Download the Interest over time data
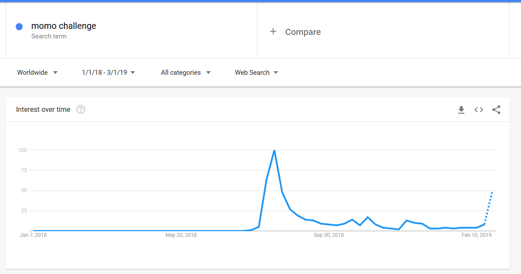The height and width of the screenshot is (274, 521). 461,110
